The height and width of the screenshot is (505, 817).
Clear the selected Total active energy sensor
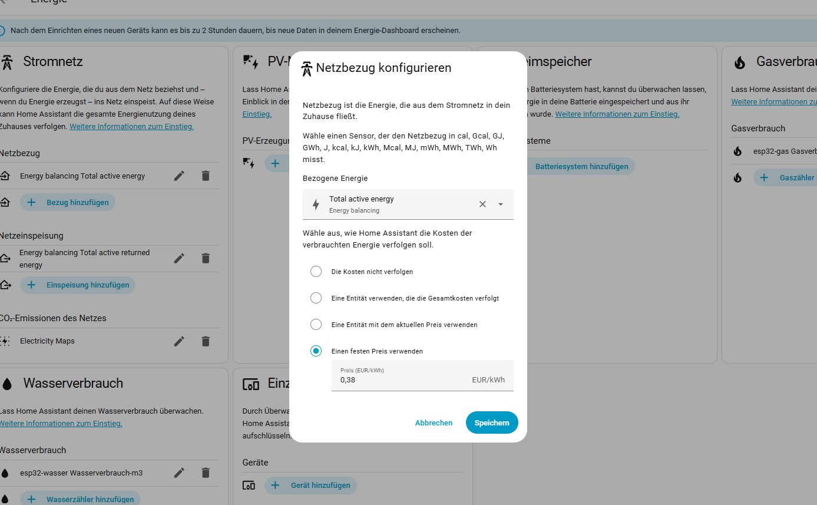482,204
